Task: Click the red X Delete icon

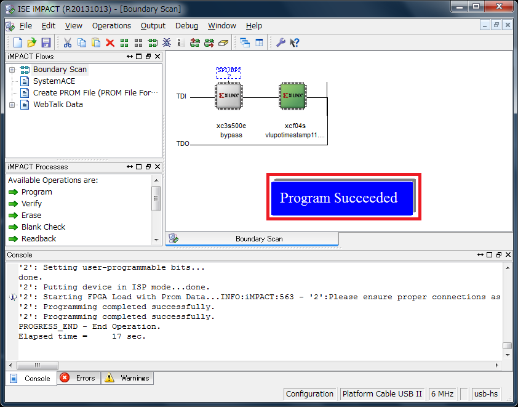Action: click(x=110, y=42)
